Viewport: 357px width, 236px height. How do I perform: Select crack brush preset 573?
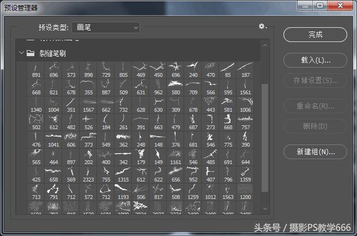tap(71, 70)
